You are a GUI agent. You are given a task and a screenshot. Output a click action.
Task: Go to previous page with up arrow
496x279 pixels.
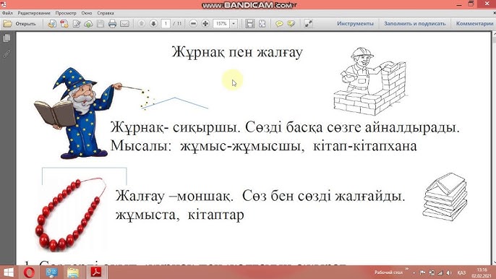pos(142,24)
